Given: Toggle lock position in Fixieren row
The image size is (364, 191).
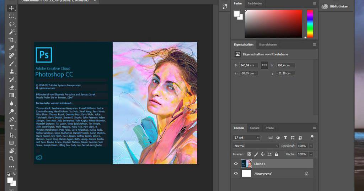Looking at the screenshot, I should point(263,154).
